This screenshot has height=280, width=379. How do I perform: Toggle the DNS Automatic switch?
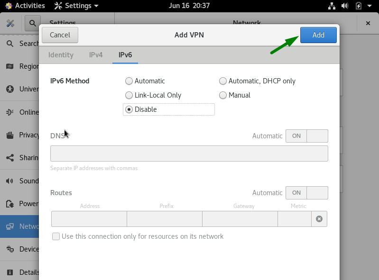point(307,136)
